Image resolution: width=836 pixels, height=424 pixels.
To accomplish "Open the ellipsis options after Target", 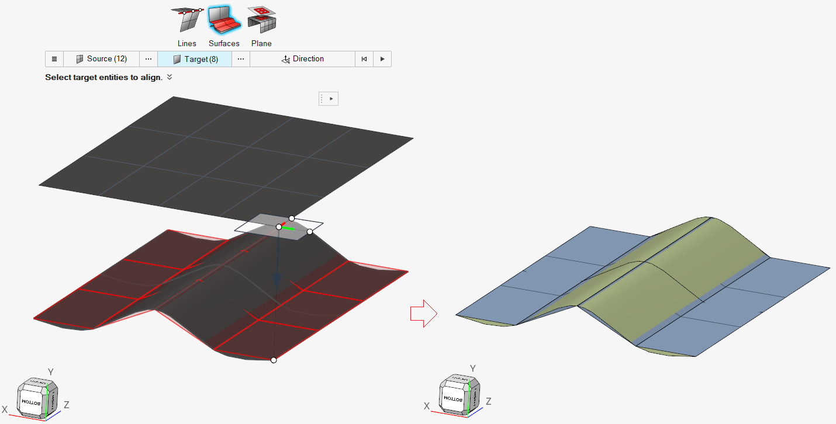I will pyautogui.click(x=241, y=59).
